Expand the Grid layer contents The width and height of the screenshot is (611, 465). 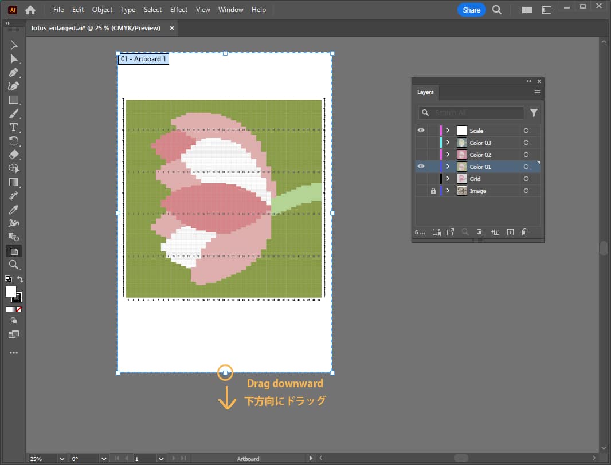coord(448,179)
